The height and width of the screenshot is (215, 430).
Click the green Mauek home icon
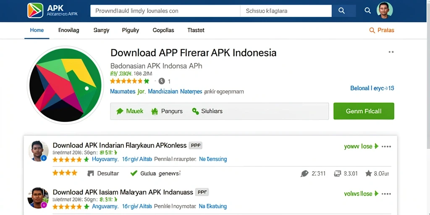[120, 111]
